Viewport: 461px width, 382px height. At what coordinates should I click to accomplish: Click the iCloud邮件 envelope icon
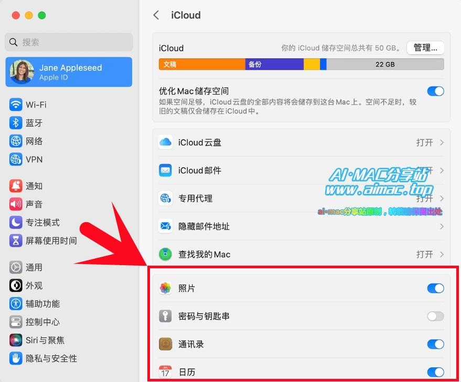[x=165, y=170]
